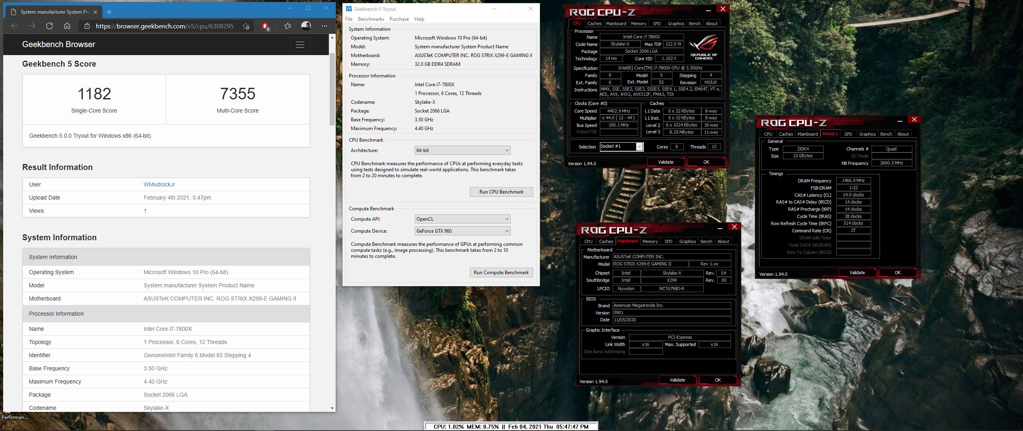Open the Purchase menu in Geekbench
Image resolution: width=1023 pixels, height=431 pixels.
tap(399, 19)
